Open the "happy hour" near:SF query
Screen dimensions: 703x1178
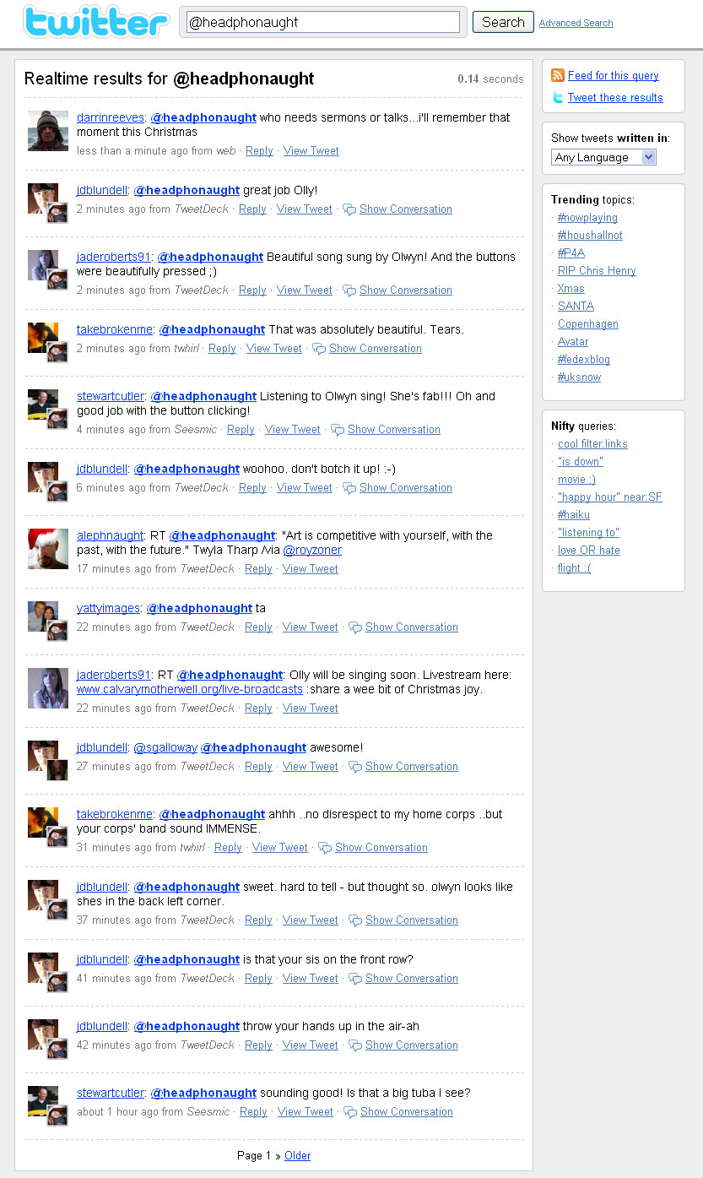coord(610,497)
